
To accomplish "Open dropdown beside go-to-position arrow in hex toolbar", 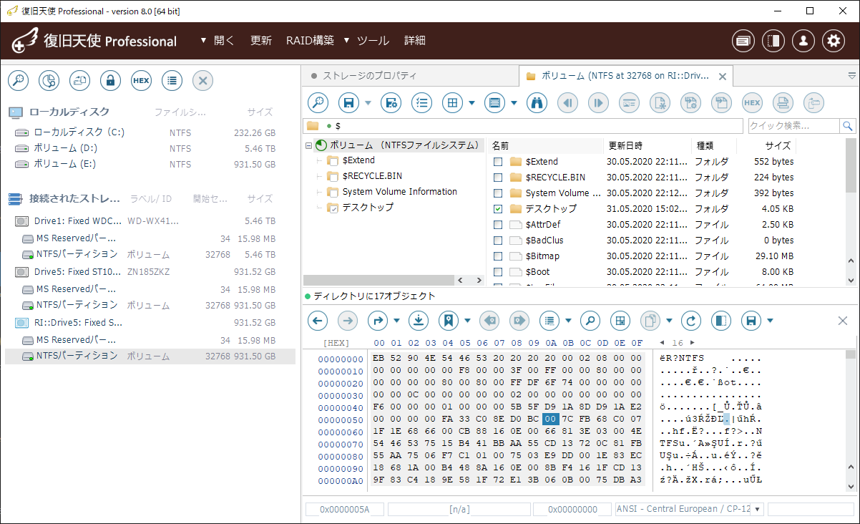I will click(396, 320).
